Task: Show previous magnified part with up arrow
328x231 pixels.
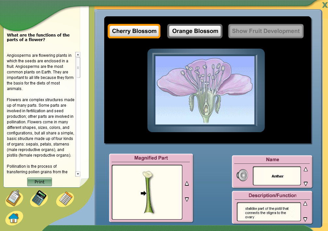Action: (x=187, y=184)
